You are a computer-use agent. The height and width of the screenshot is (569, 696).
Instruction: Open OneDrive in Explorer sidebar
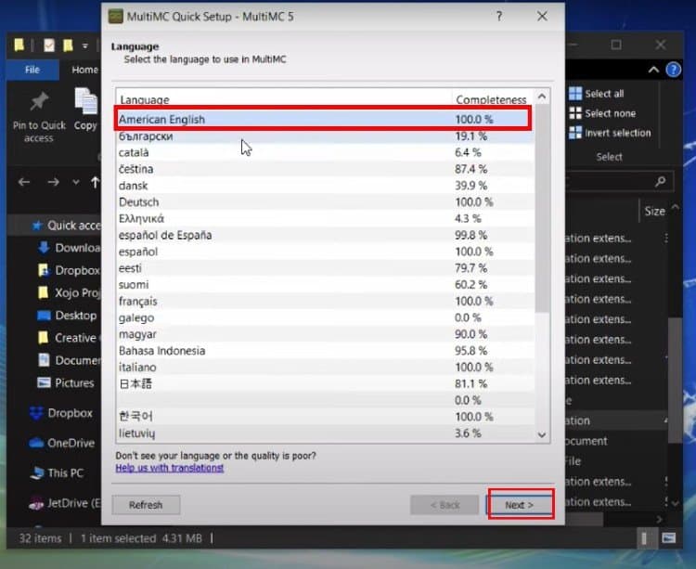tap(61, 443)
